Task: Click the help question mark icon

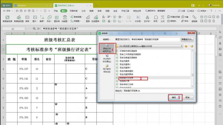Action: click(x=211, y=11)
